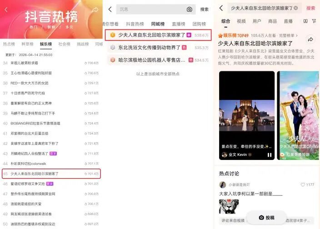Tap the bronze rank 3 badge
Screen dimensions: 320x229
click(x=113, y=60)
